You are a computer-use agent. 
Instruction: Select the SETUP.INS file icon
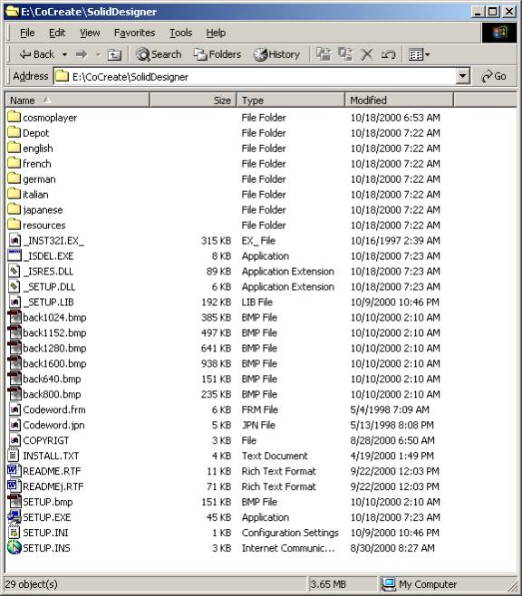(x=14, y=548)
